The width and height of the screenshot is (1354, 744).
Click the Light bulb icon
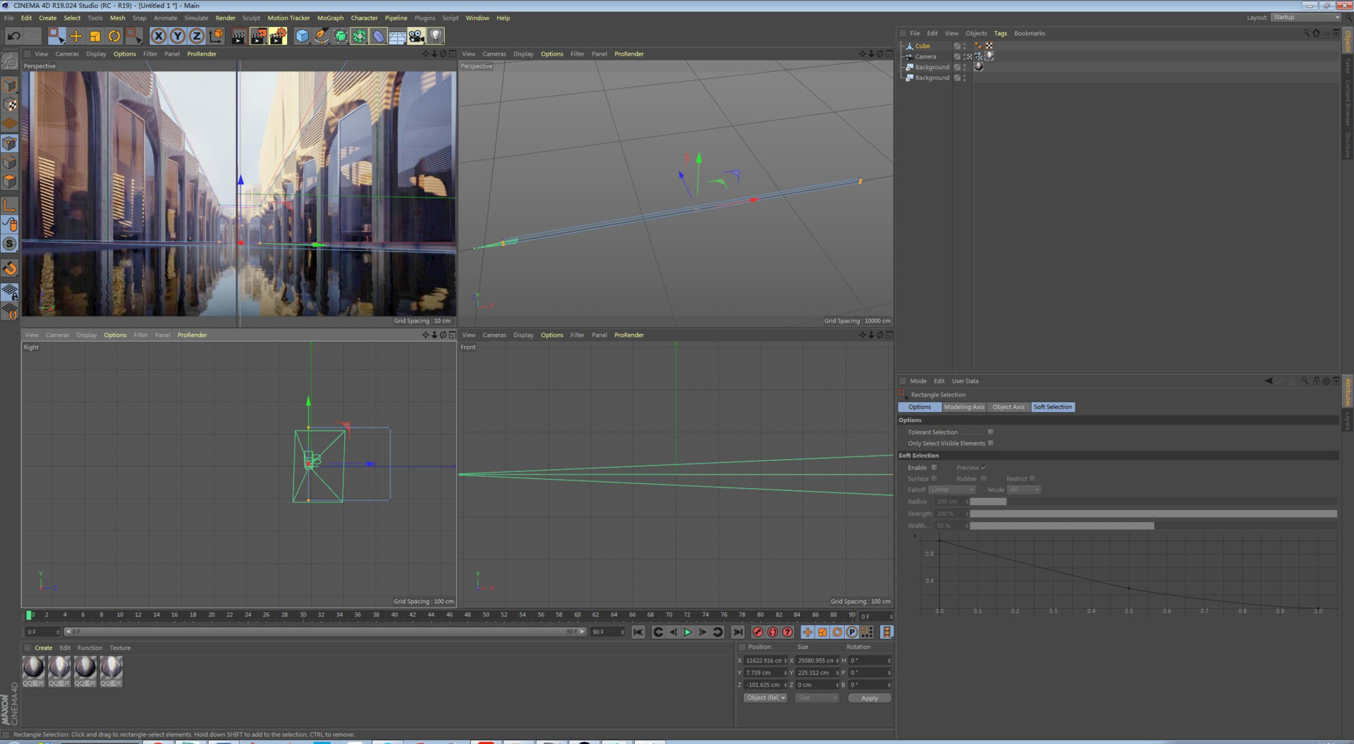pos(436,36)
